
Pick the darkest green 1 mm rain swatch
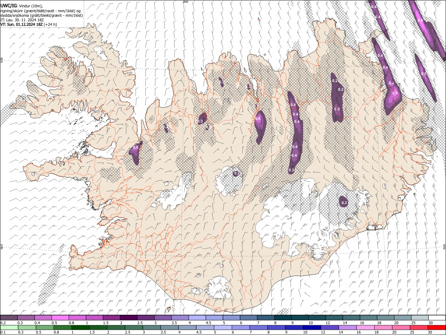click(80, 327)
